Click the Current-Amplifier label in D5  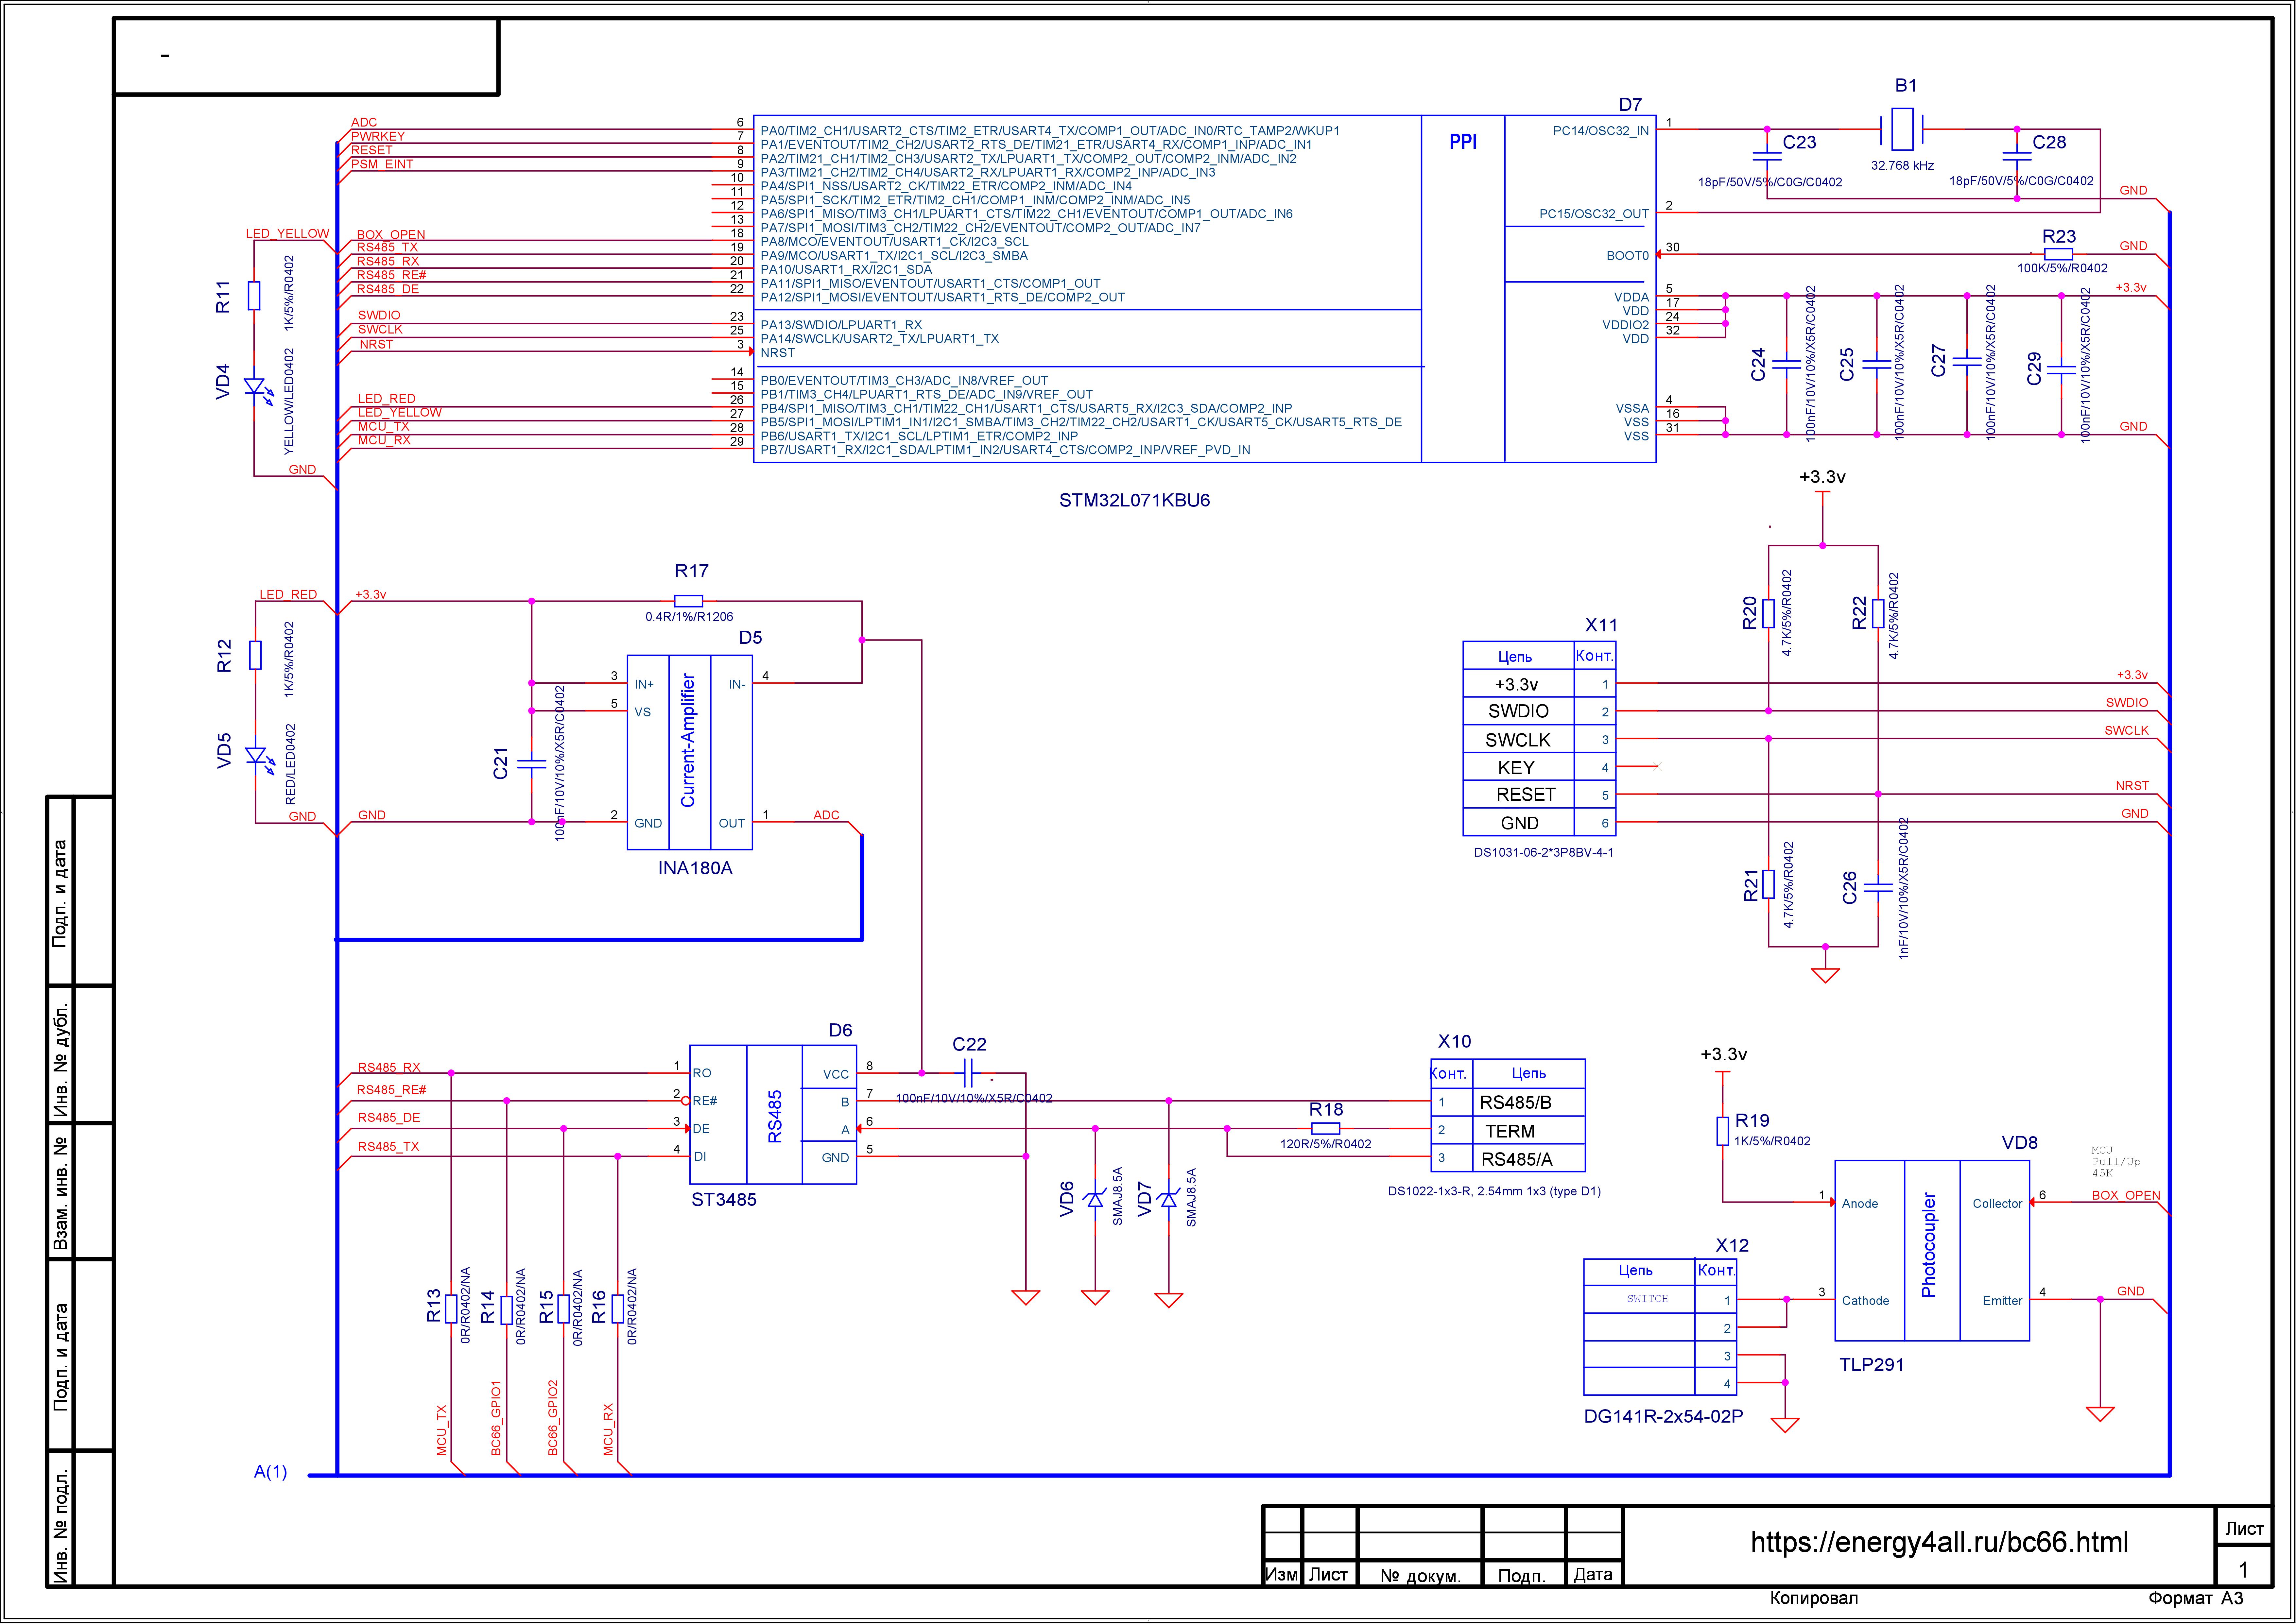coord(688,740)
